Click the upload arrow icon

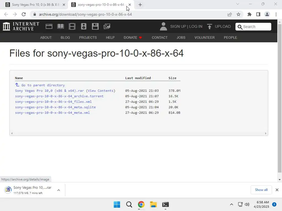tap(209, 26)
